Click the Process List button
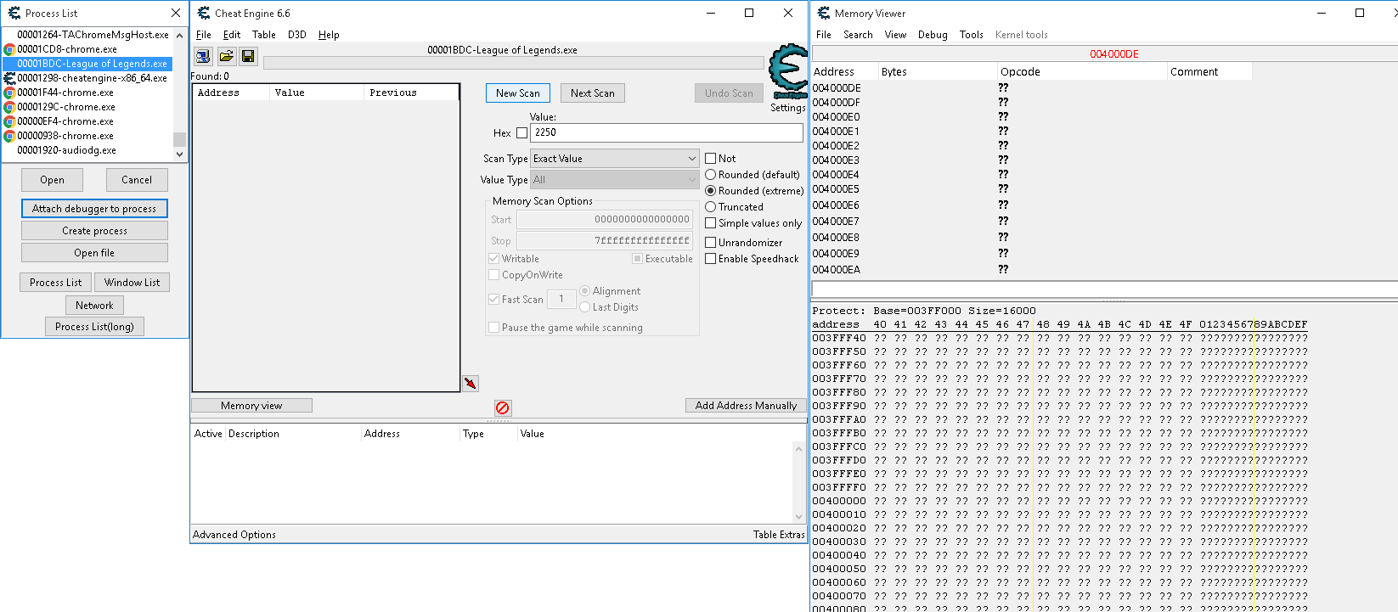Screen dimensions: 1398x612 point(56,283)
